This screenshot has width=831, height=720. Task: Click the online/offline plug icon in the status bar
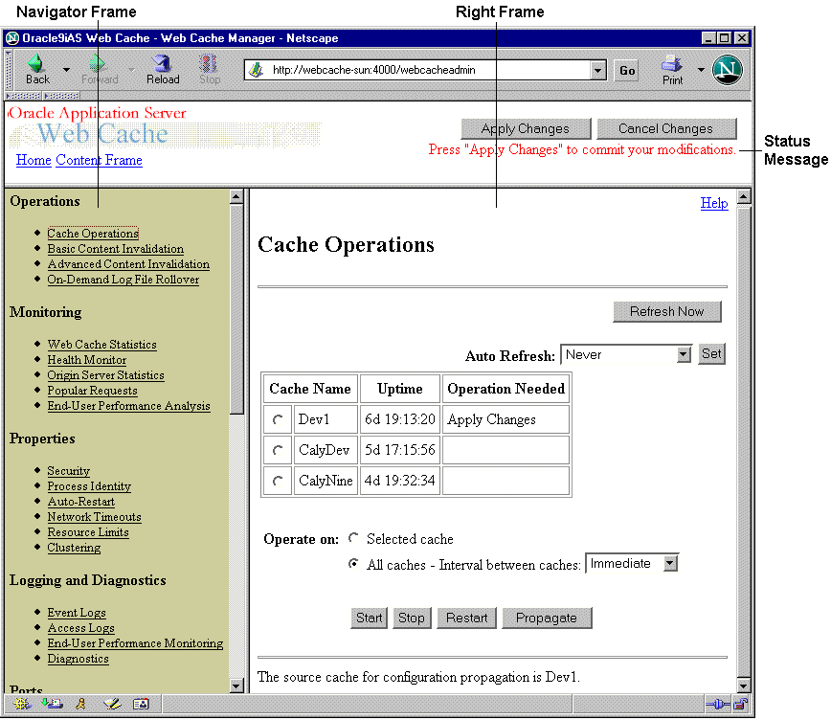click(x=718, y=704)
